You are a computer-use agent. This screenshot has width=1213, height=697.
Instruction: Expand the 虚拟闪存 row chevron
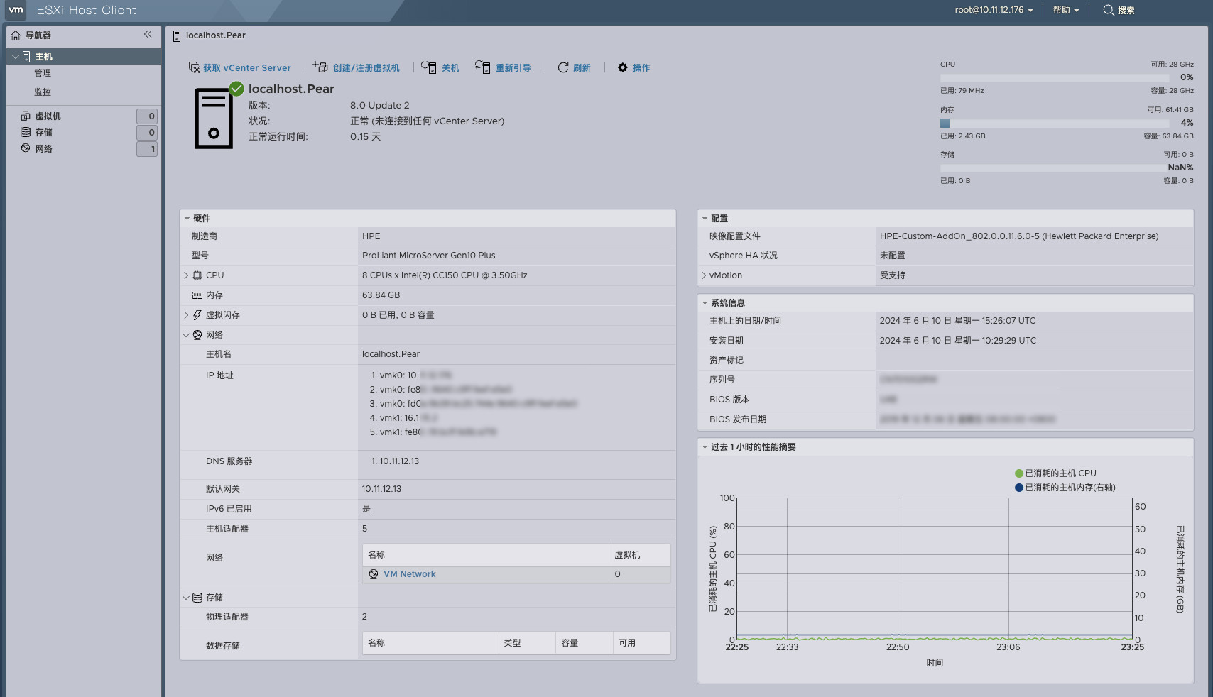[x=186, y=315]
